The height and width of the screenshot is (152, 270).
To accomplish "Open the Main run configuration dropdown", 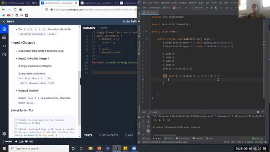I will pos(197,8).
